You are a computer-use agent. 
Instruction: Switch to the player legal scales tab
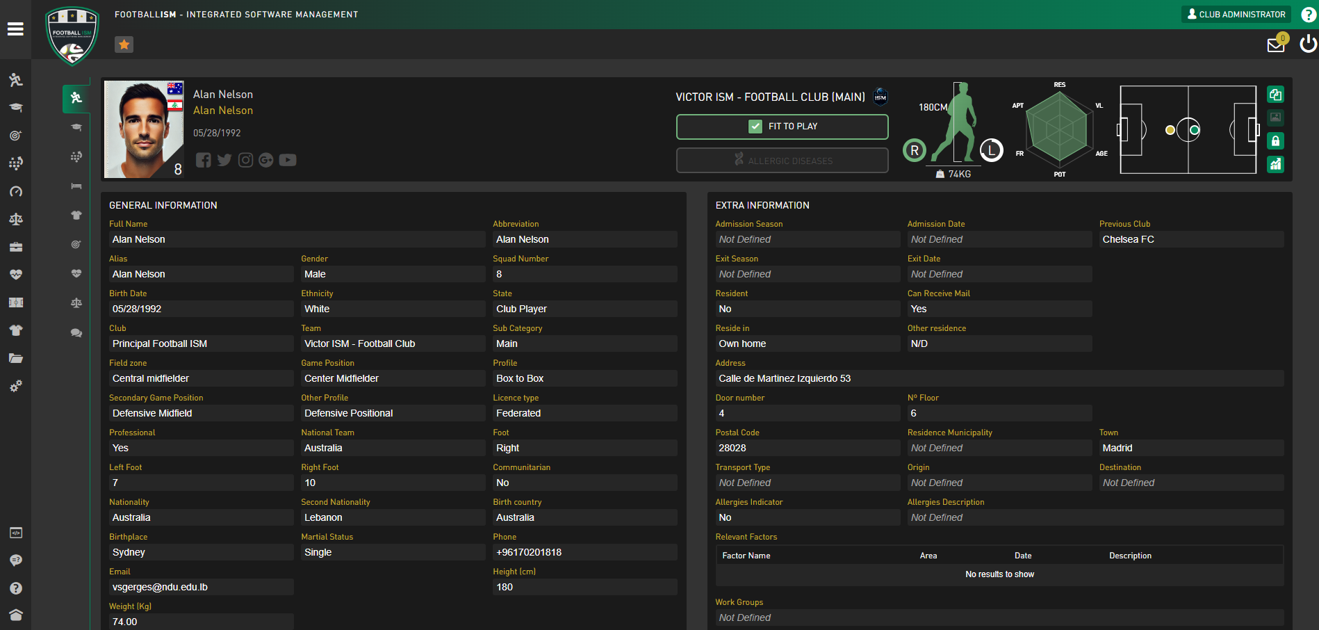(x=76, y=302)
